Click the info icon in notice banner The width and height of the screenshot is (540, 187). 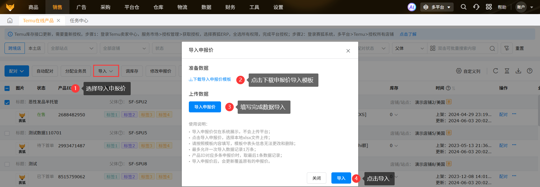10,34
